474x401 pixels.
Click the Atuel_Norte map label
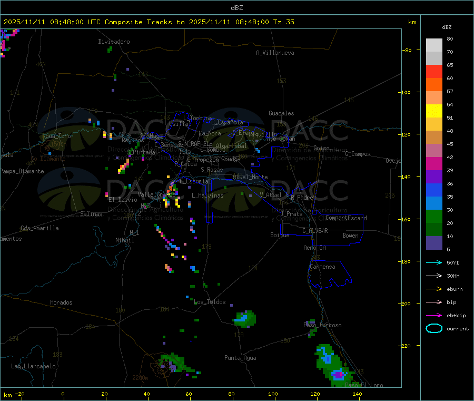pyautogui.click(x=250, y=177)
